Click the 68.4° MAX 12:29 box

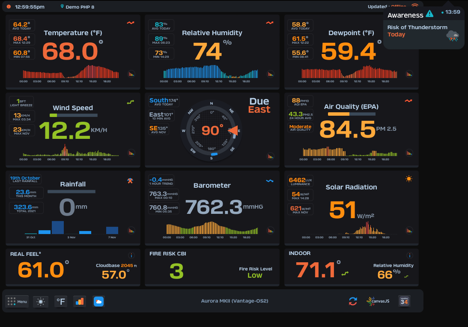coord(22,39)
